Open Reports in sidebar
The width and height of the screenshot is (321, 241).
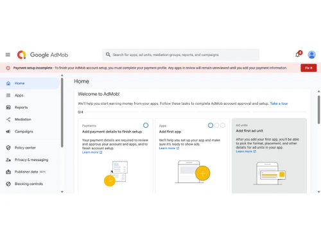point(30,107)
